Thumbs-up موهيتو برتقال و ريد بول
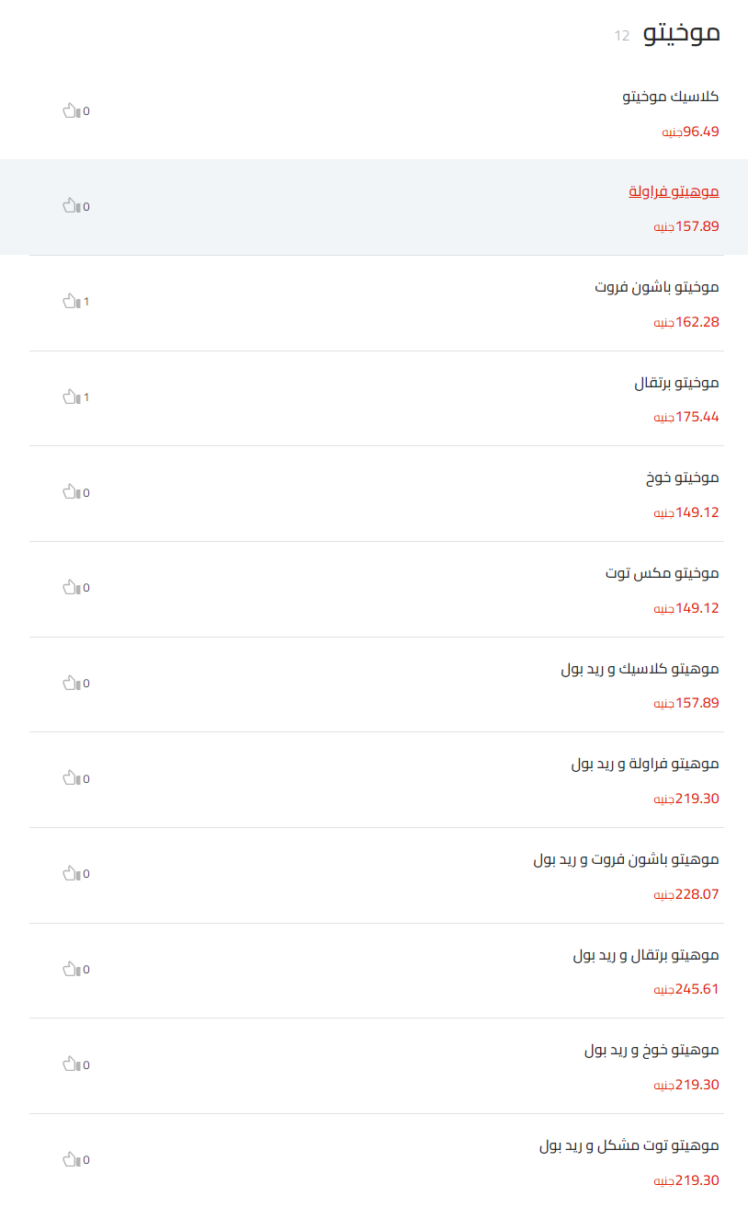Image resolution: width=748 pixels, height=1208 pixels. [x=72, y=969]
